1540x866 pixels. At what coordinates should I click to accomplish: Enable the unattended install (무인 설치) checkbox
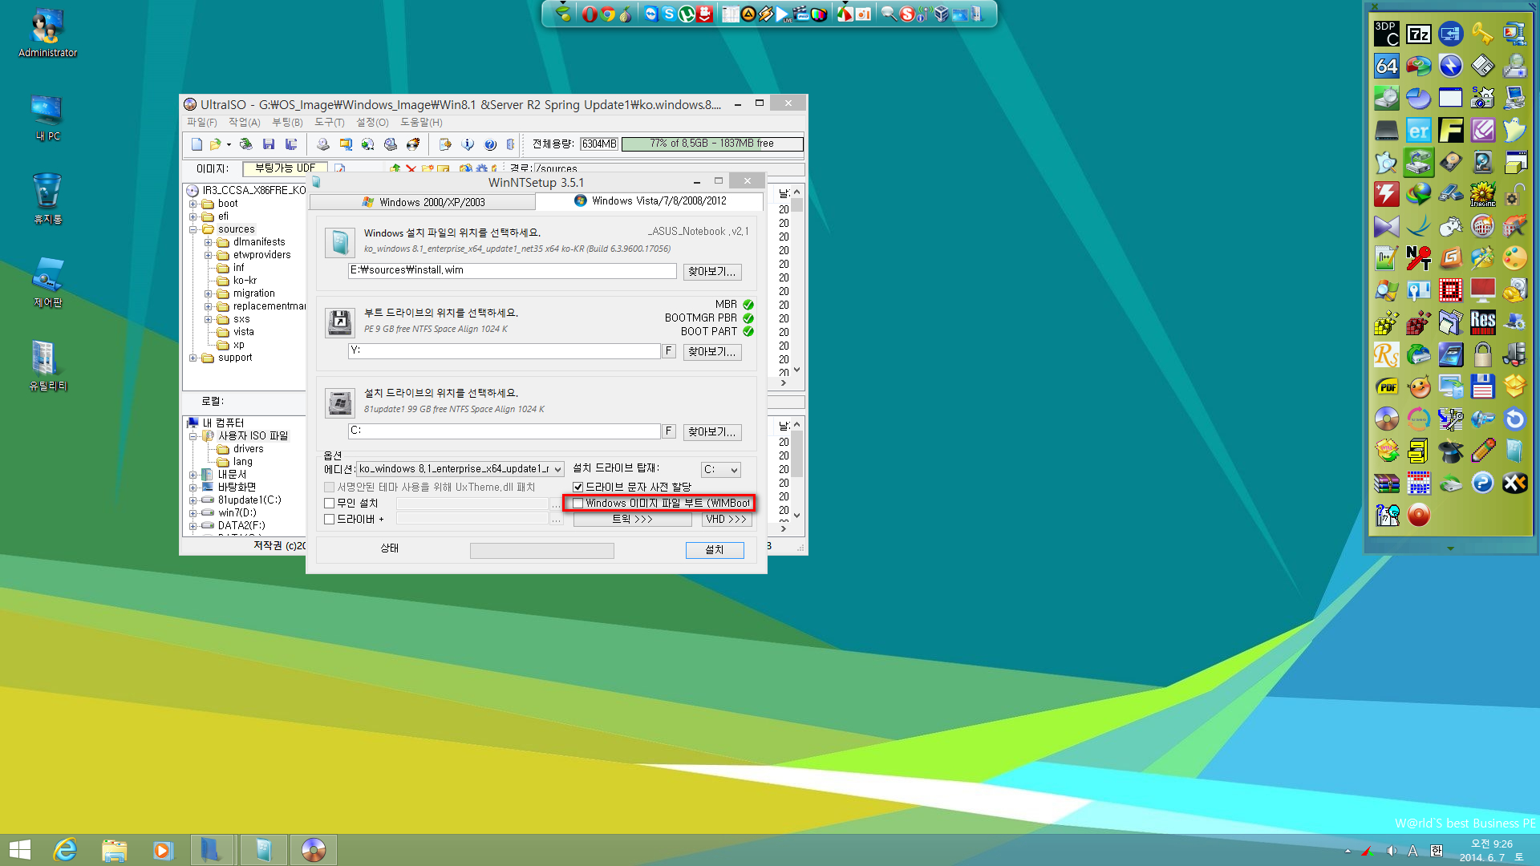coord(329,504)
